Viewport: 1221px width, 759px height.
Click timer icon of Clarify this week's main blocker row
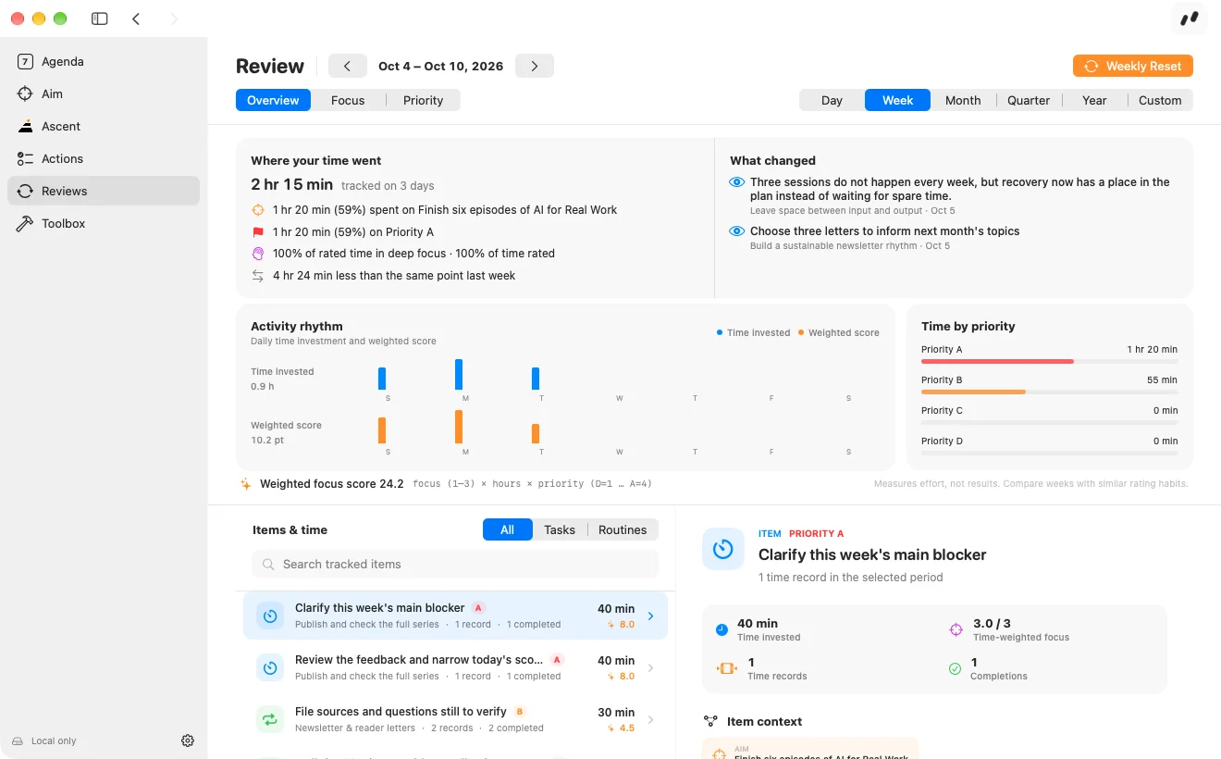tap(270, 616)
